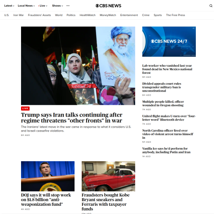
Task: Read Lab worker found dead story
Action: coord(167,69)
